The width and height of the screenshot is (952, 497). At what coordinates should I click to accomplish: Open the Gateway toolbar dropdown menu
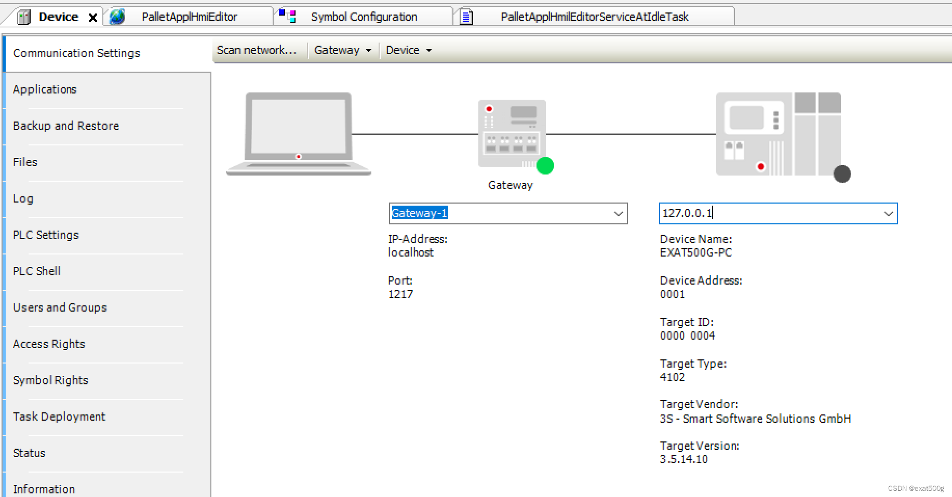tap(343, 50)
